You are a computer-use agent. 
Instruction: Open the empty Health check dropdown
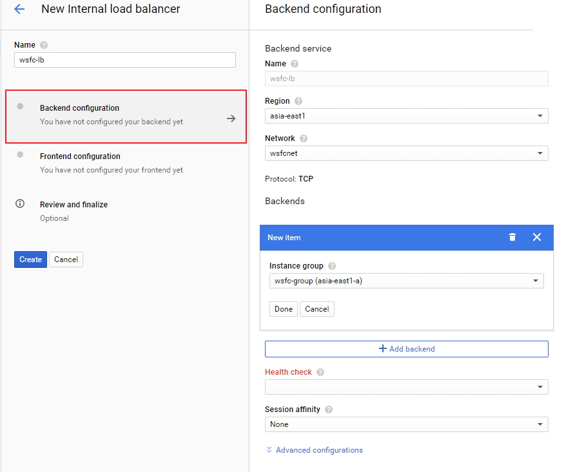point(406,387)
